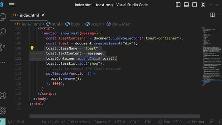The image size is (222, 125).
Task: Click line number 121 in gutter
Action: [x=18, y=109]
